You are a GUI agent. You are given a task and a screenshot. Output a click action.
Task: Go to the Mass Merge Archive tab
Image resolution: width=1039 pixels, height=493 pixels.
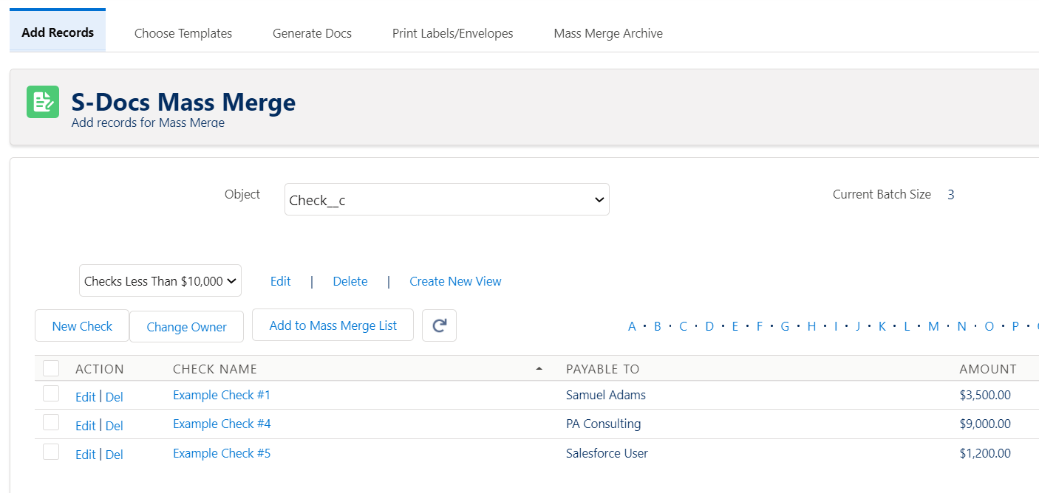608,33
